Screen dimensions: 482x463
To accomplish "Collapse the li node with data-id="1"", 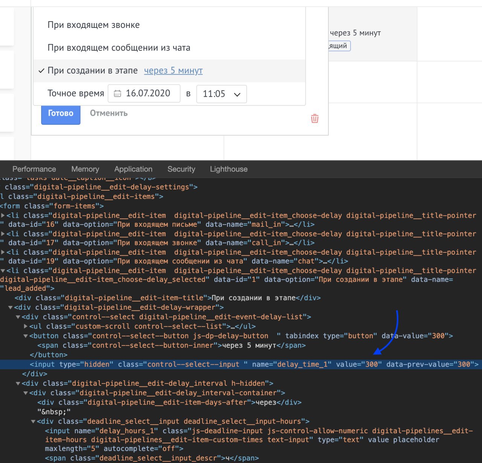I will pos(3,271).
